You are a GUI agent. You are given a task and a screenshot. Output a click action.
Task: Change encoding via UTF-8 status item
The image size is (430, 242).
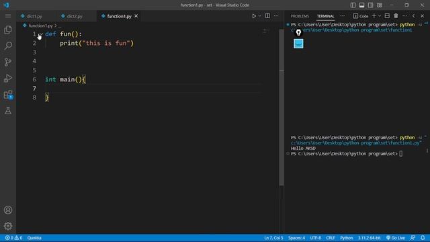click(x=315, y=238)
